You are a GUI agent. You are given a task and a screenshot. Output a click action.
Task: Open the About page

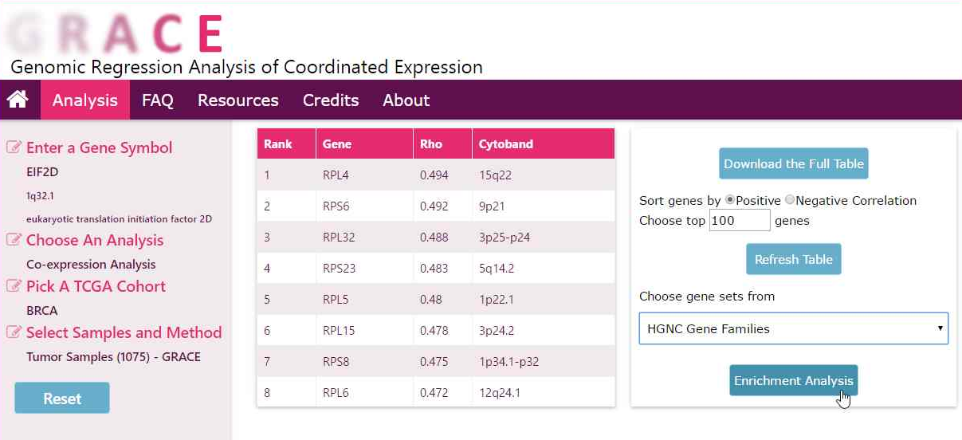point(406,100)
